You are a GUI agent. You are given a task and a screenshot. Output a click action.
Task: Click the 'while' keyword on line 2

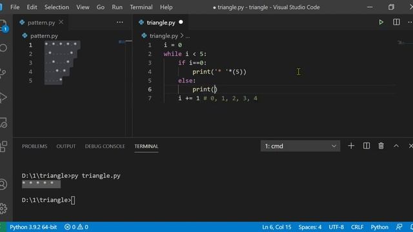pyautogui.click(x=172, y=54)
